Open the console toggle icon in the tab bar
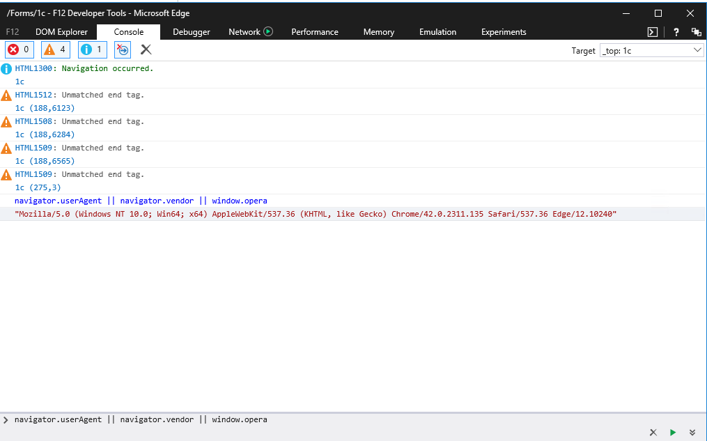Viewport: 707px width, 441px height. [x=653, y=32]
